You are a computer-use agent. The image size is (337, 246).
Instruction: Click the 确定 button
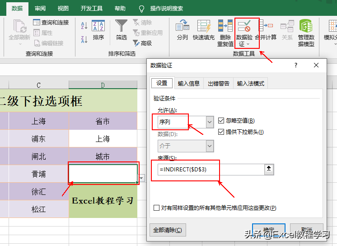click(x=269, y=230)
